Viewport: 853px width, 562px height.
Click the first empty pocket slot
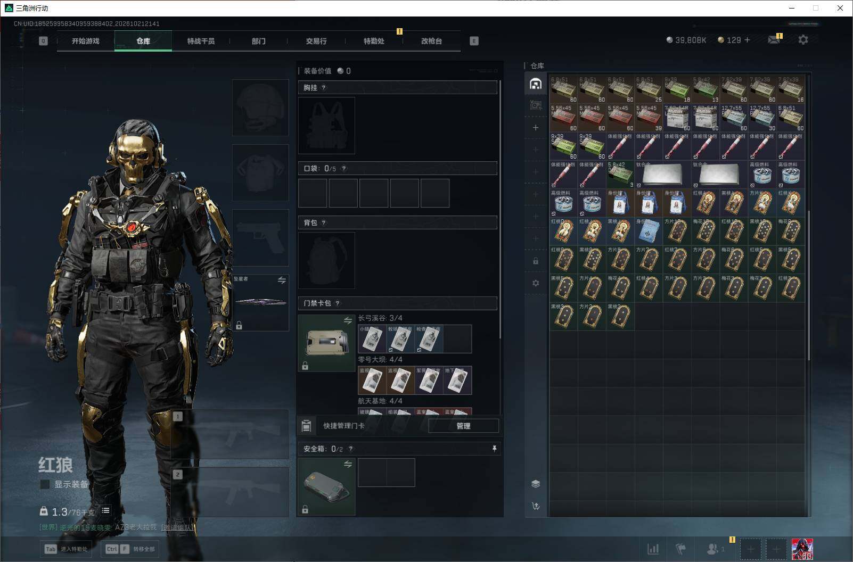tap(313, 193)
